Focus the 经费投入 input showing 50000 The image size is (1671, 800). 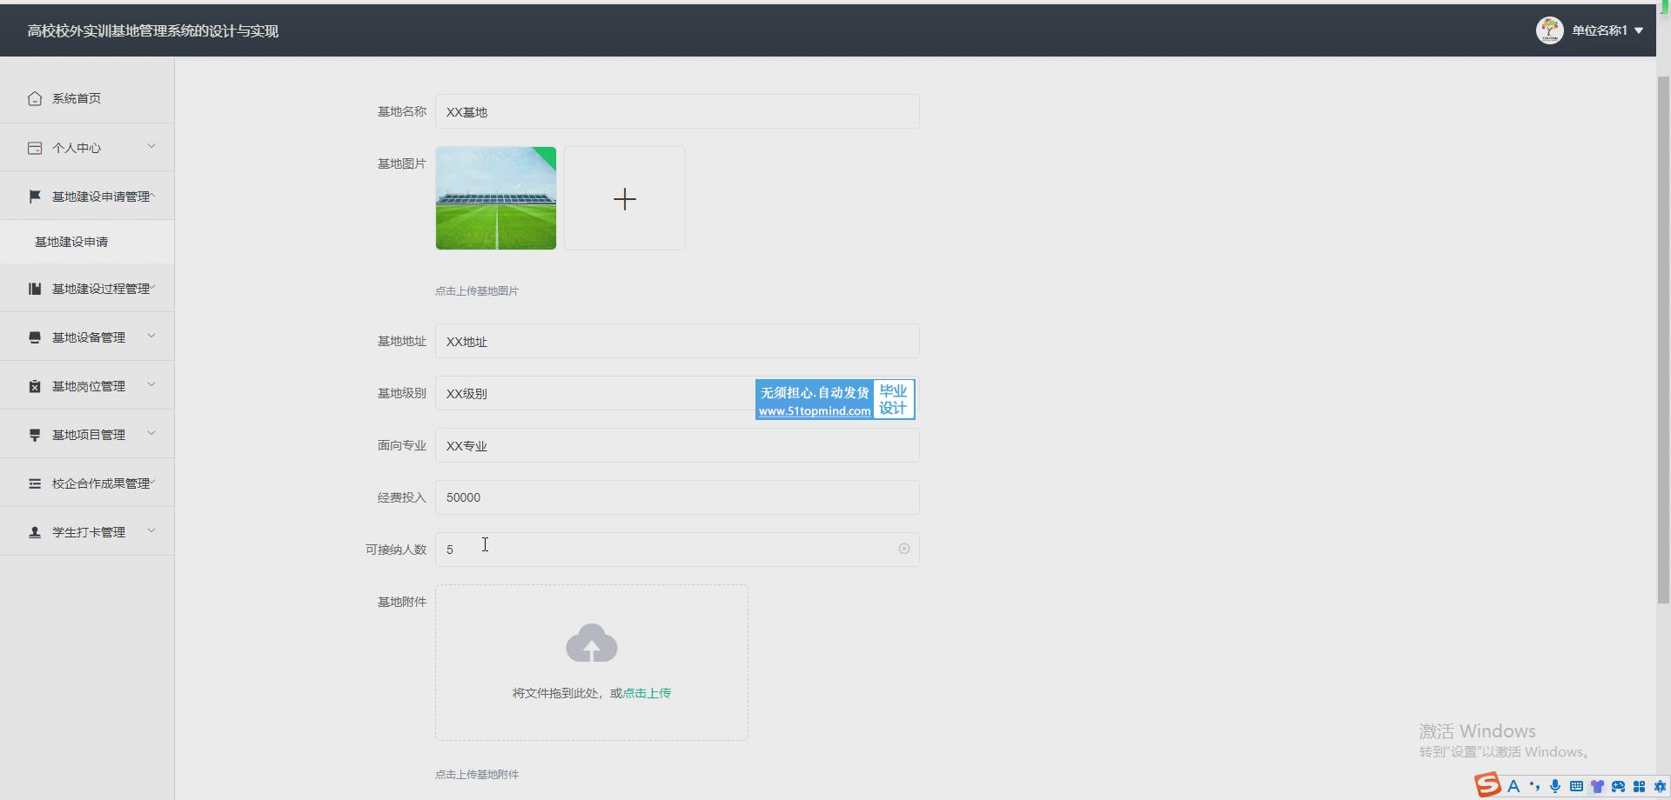[677, 497]
